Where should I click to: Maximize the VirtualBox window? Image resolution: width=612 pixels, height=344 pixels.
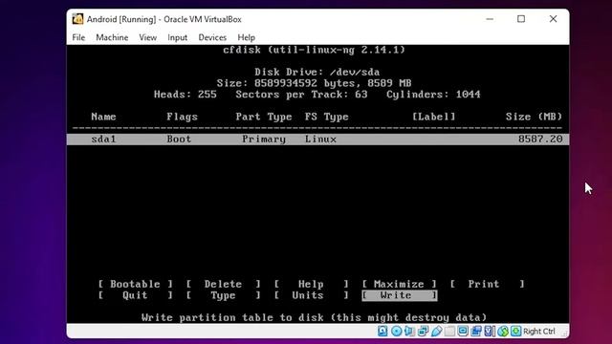click(x=521, y=19)
